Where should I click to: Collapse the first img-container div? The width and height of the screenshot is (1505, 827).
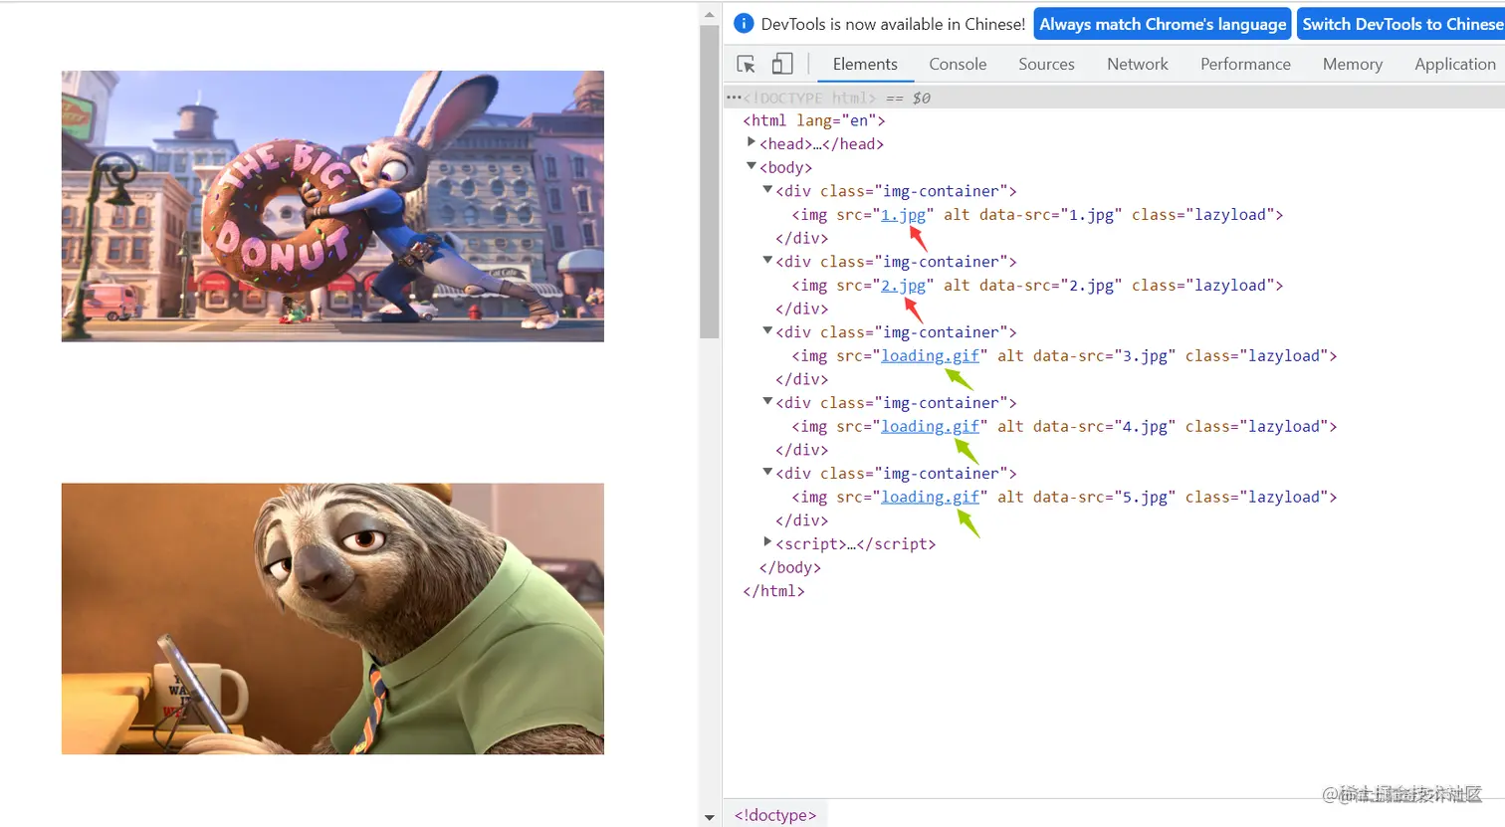tap(767, 189)
